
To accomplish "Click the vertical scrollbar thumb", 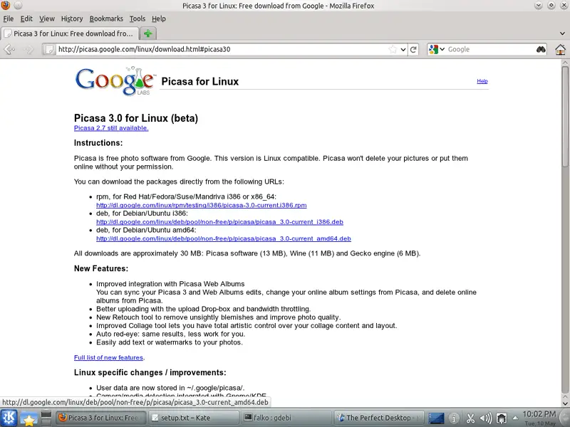I will click(x=565, y=118).
